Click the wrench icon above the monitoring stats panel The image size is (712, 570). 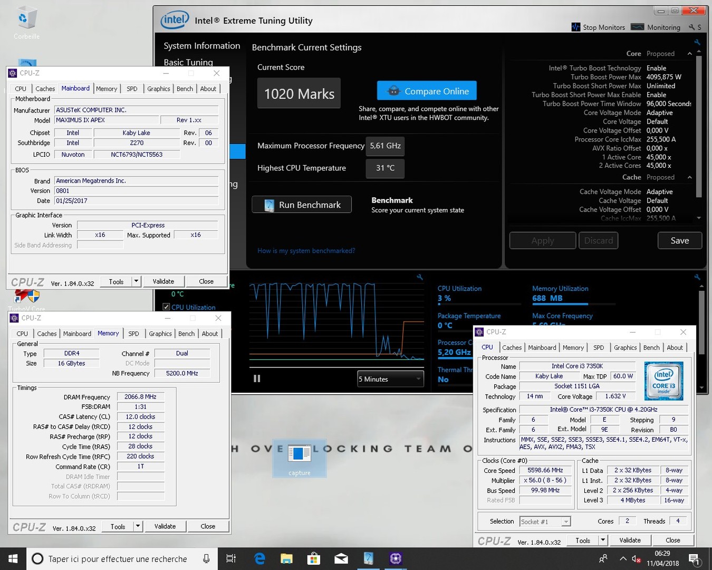click(x=697, y=277)
